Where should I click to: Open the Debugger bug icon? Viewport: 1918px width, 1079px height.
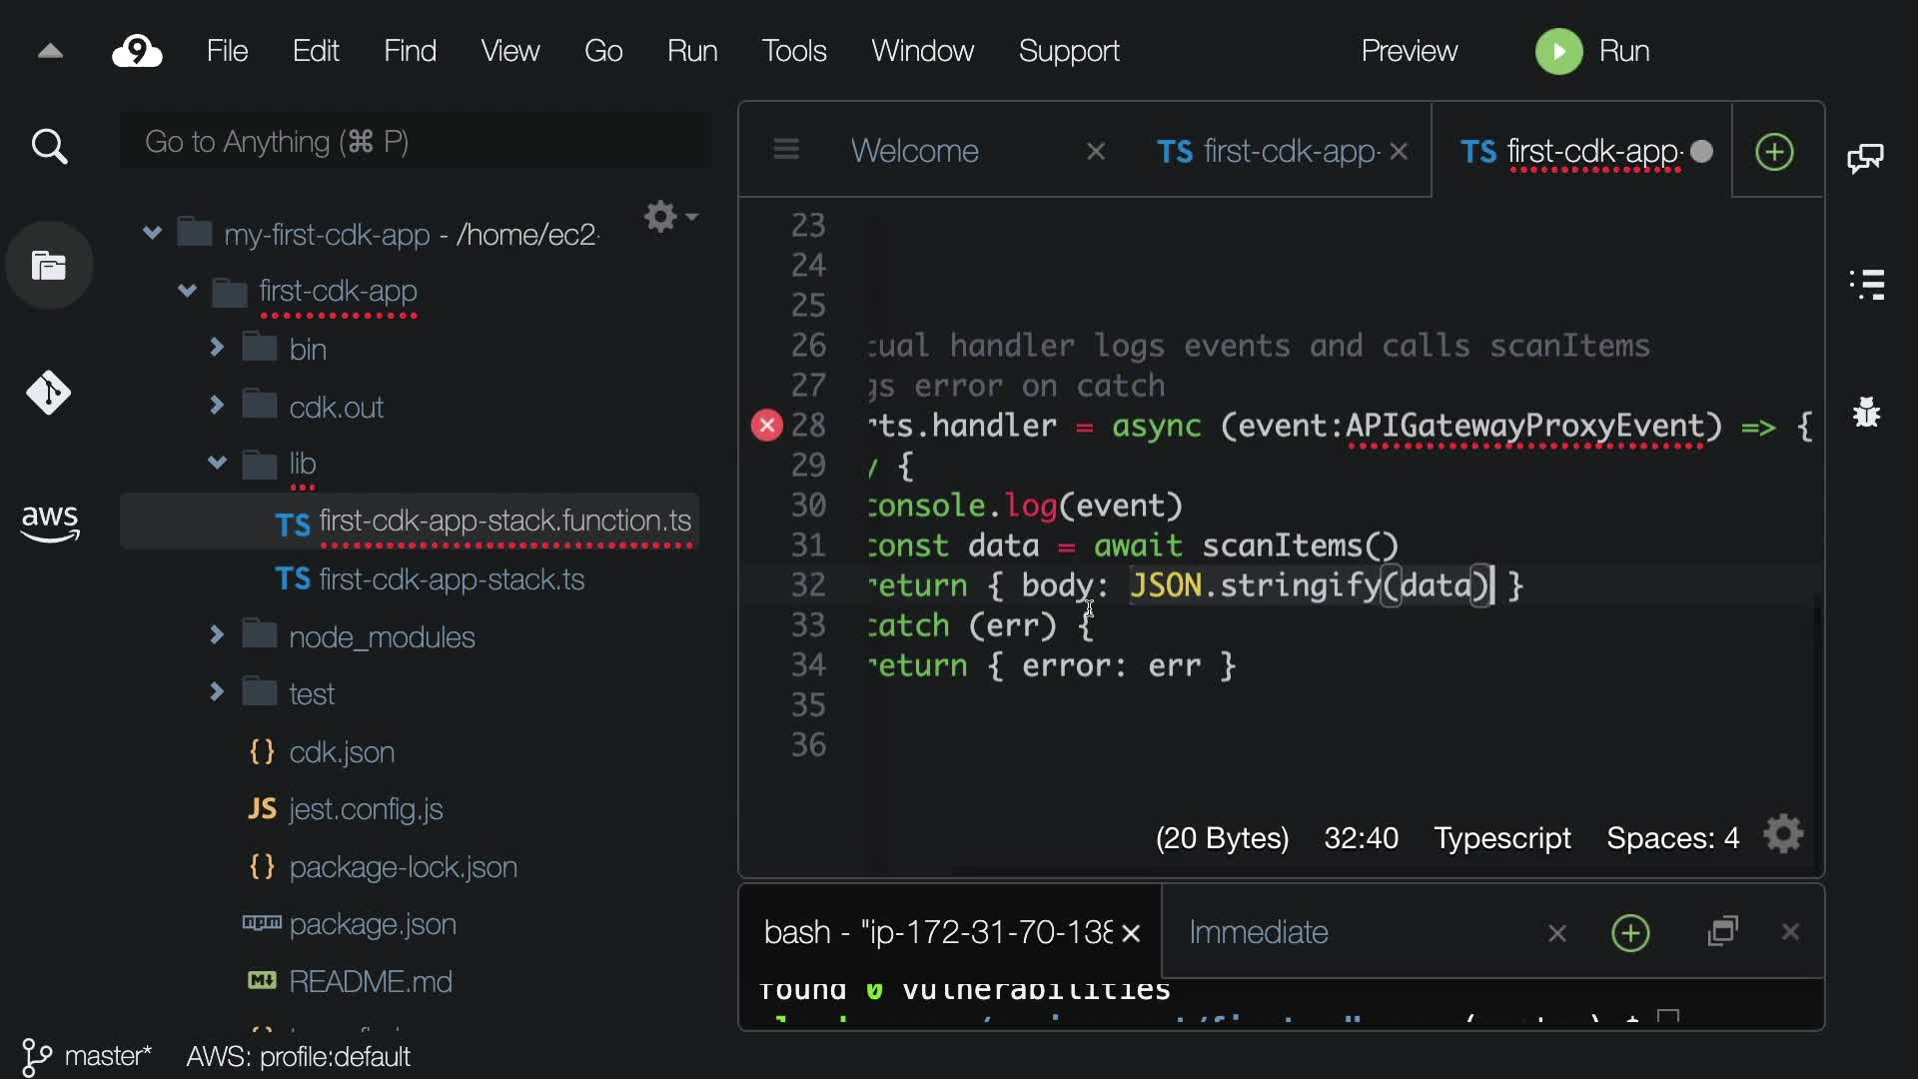pyautogui.click(x=1866, y=412)
